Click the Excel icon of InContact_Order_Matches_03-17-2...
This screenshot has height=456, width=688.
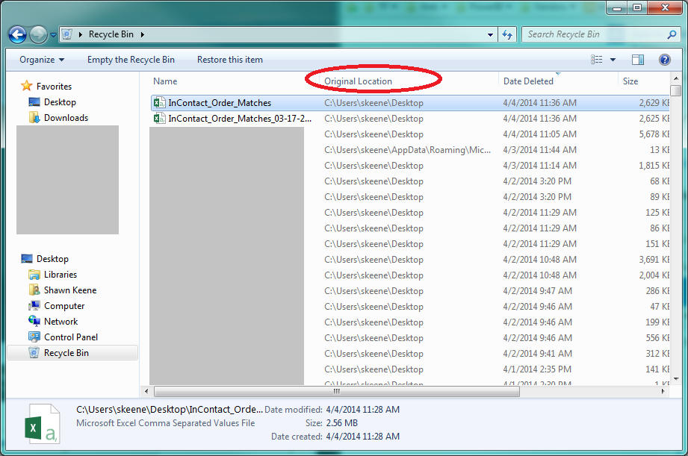pos(159,119)
